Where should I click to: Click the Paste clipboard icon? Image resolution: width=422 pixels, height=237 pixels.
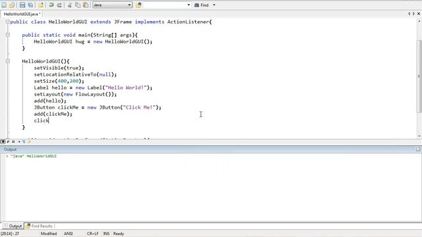tap(86, 5)
